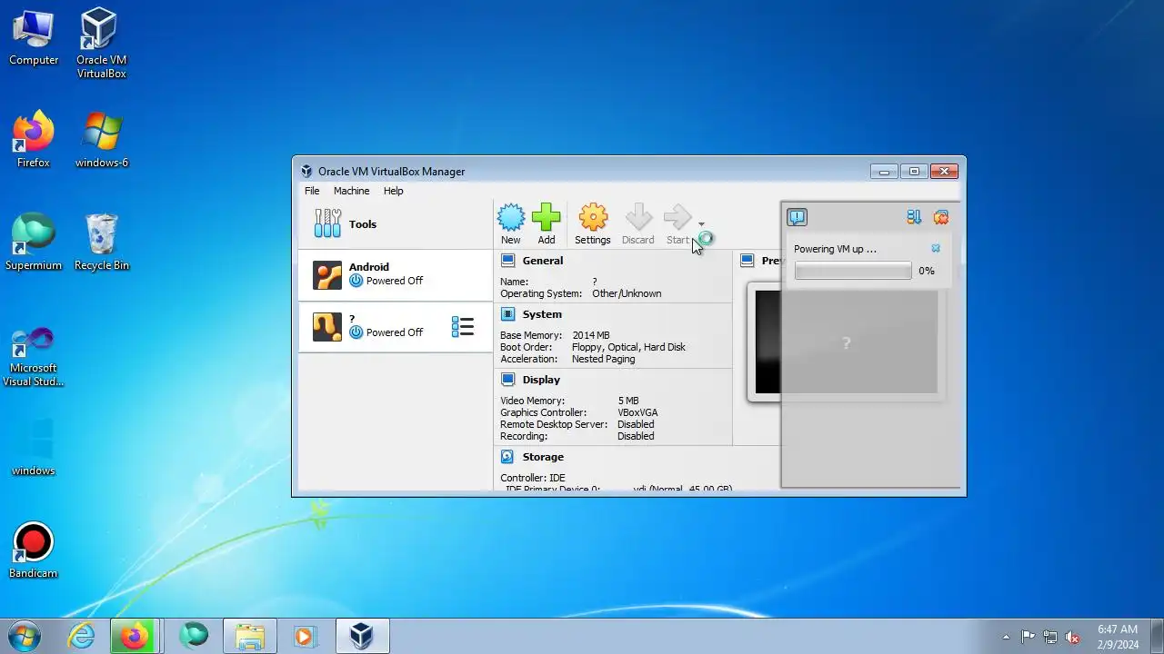1164x654 pixels.
Task: Click the network tray icon
Action: click(1050, 637)
